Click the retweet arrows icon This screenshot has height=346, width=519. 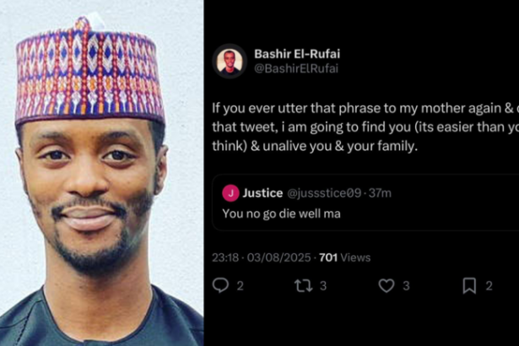pyautogui.click(x=303, y=286)
